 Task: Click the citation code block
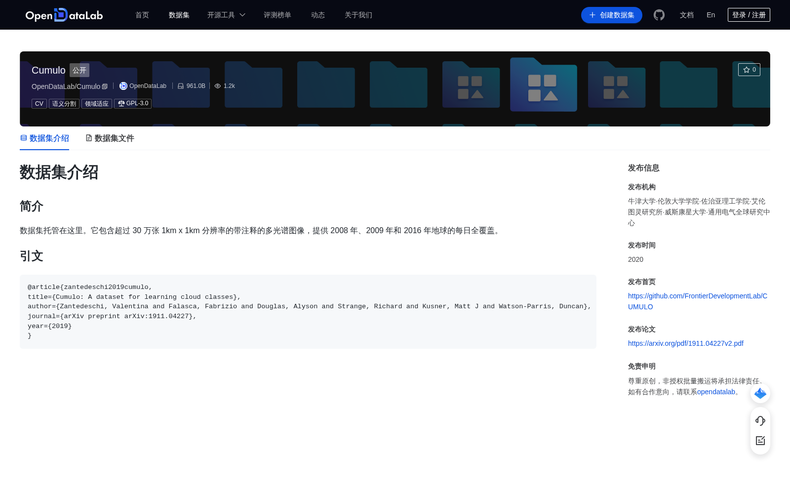308,312
